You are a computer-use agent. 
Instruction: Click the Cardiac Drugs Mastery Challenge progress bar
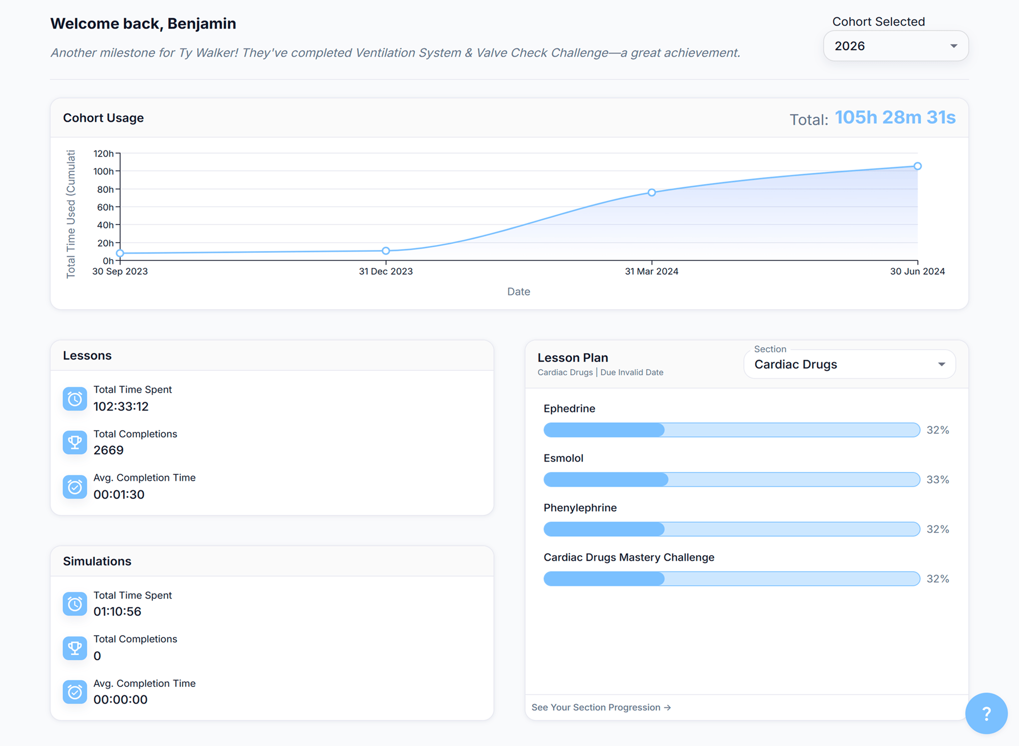(x=732, y=579)
